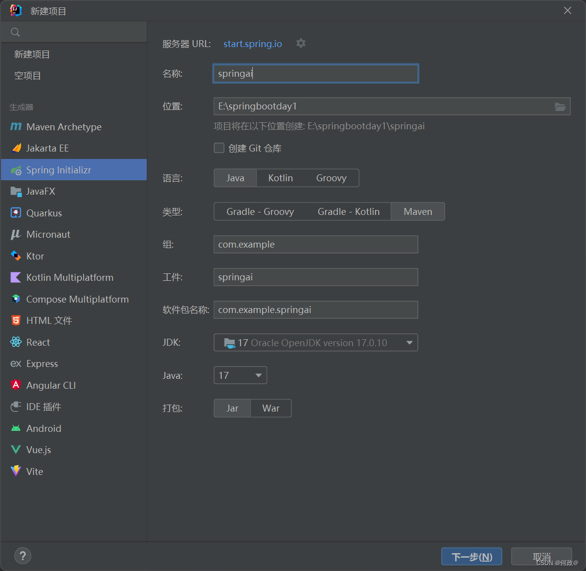The width and height of the screenshot is (586, 571).
Task: Click the Compose Multiplatform hexagon icon
Action: coord(16,299)
